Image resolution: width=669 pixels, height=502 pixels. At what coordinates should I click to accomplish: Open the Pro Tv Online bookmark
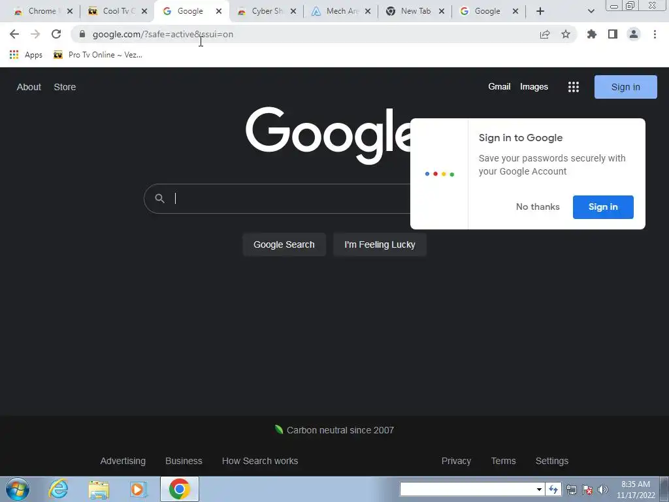pyautogui.click(x=98, y=55)
